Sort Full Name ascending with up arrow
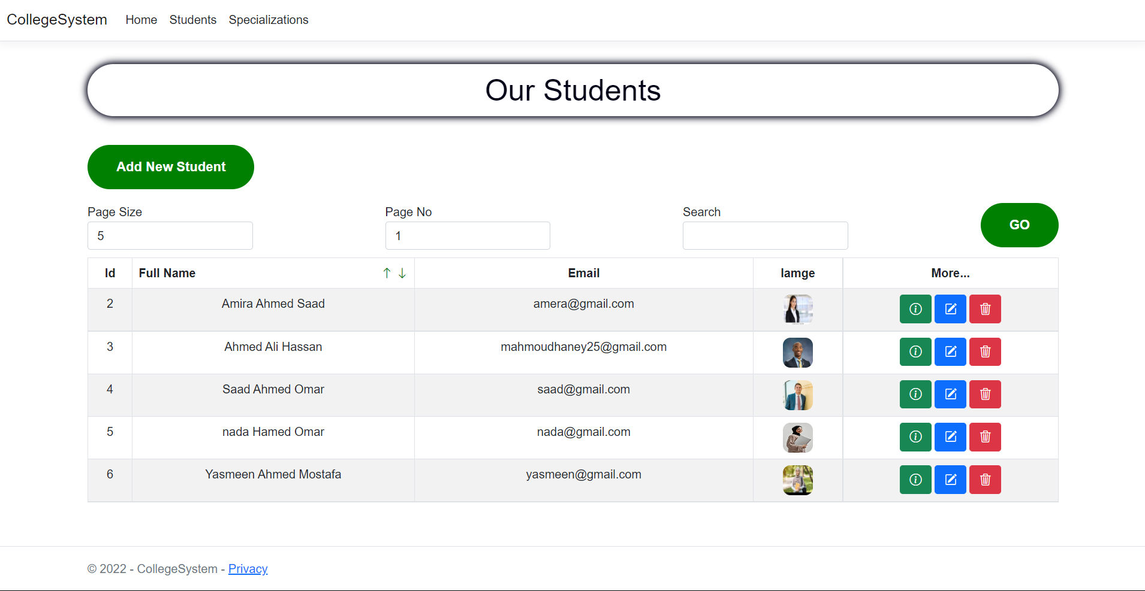Screen dimensions: 1145x591 tap(387, 273)
